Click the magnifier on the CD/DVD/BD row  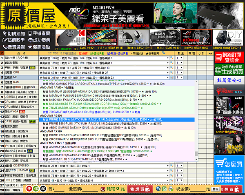click(x=171, y=166)
